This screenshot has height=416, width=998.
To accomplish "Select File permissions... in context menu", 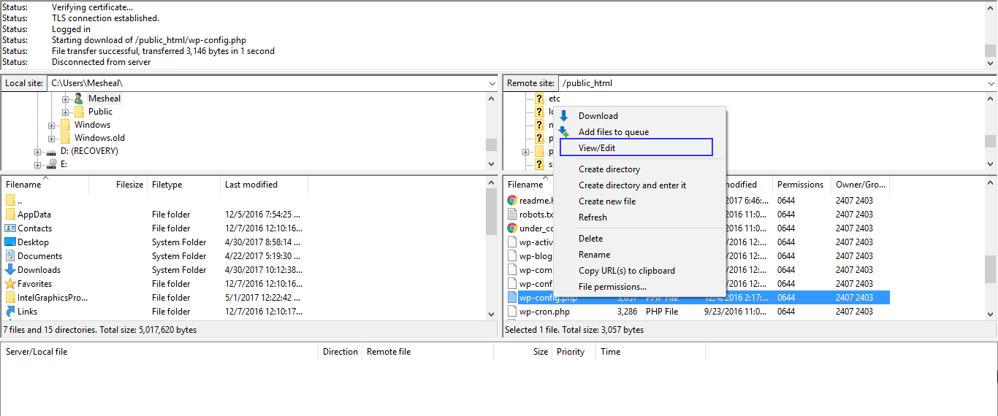I will [x=612, y=287].
